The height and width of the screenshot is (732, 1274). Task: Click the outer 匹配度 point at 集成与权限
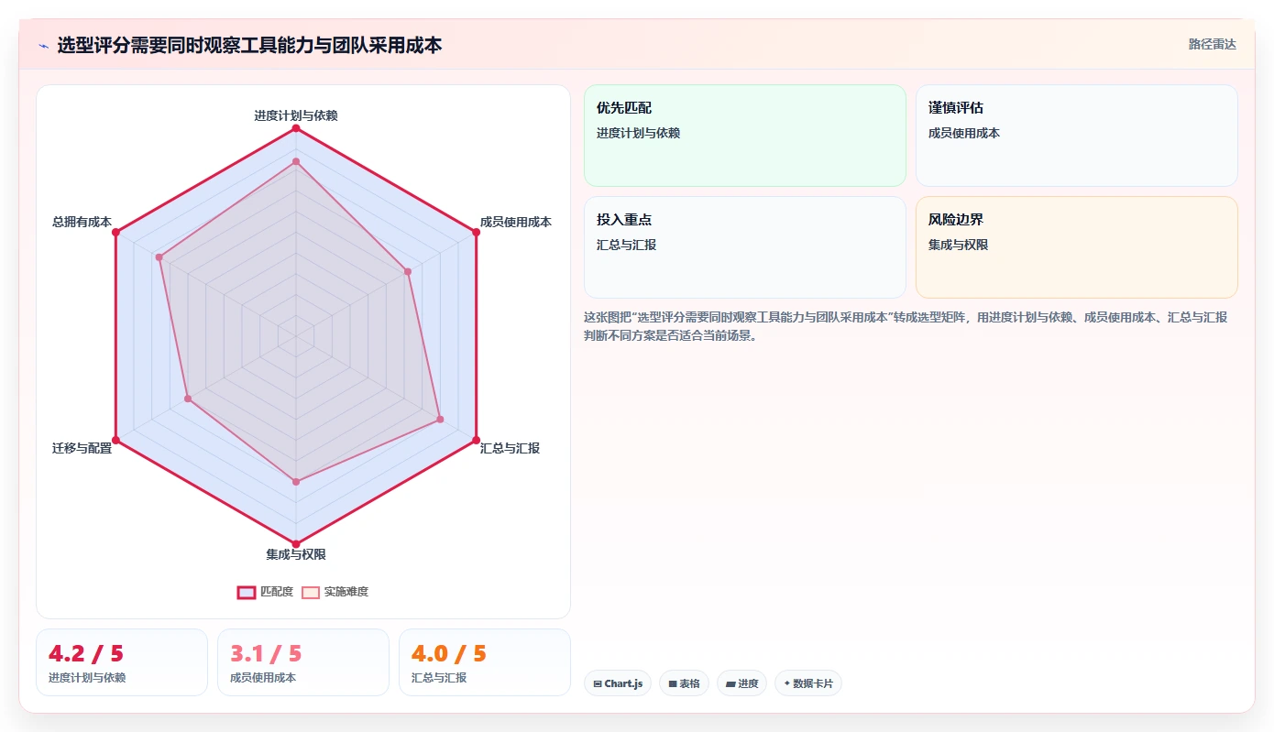296,544
